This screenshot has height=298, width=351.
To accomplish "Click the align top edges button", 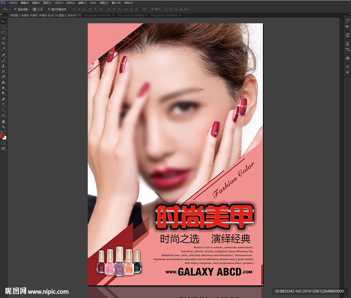I will 73,9.
